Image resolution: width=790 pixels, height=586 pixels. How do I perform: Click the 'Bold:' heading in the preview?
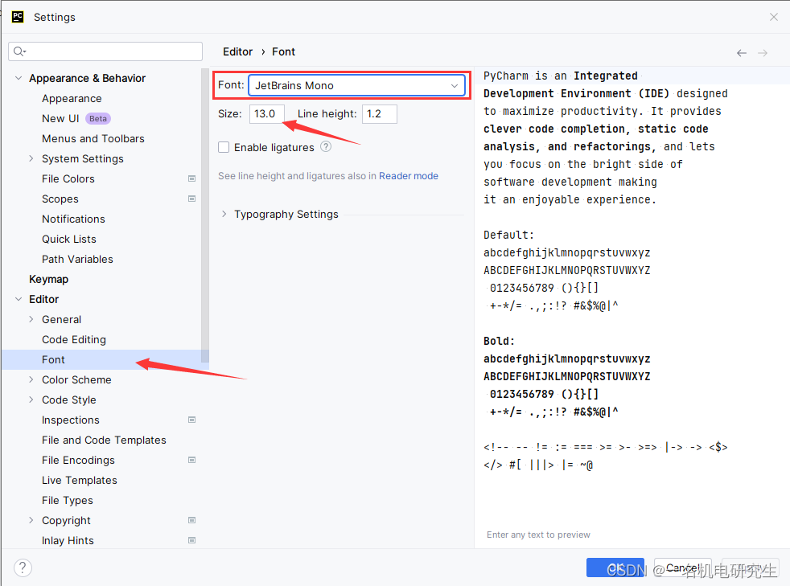pos(499,342)
